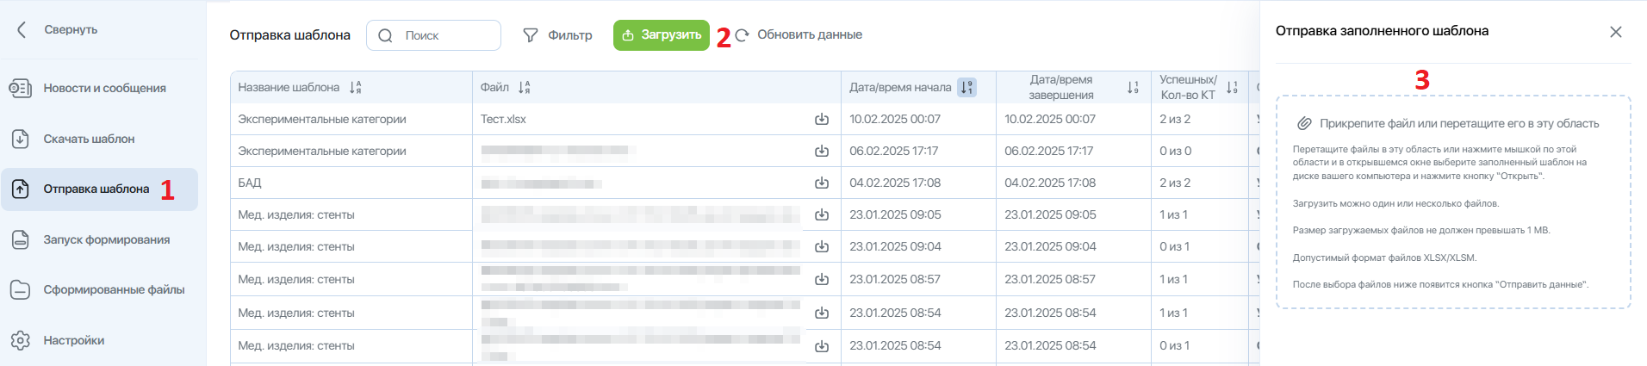Click the file drop area to attach
The image size is (1647, 366).
(1453, 202)
